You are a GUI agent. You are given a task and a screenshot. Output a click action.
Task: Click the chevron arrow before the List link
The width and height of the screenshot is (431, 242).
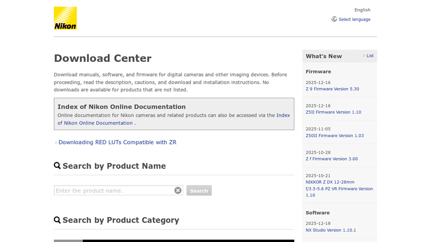[x=364, y=56]
